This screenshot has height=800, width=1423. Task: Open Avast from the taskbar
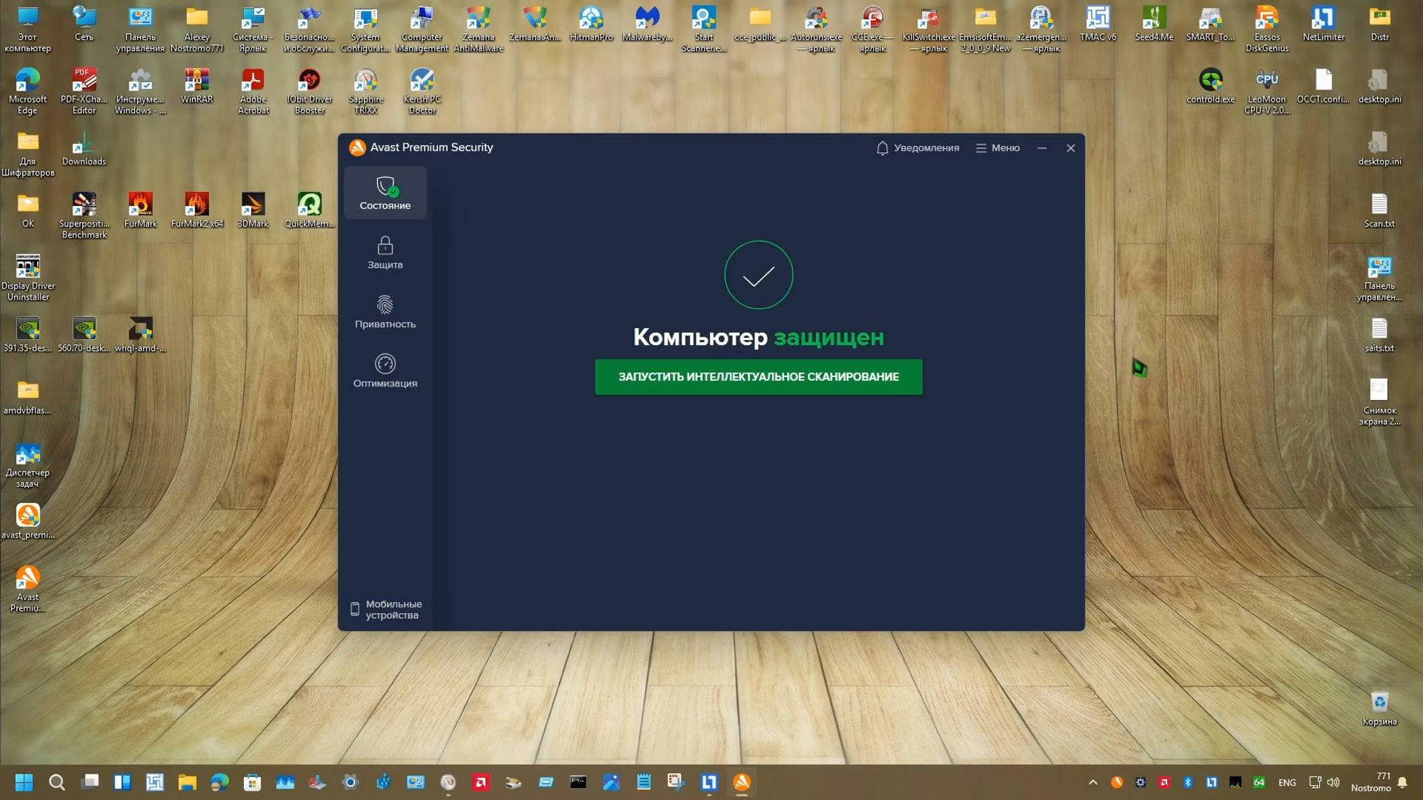(742, 782)
